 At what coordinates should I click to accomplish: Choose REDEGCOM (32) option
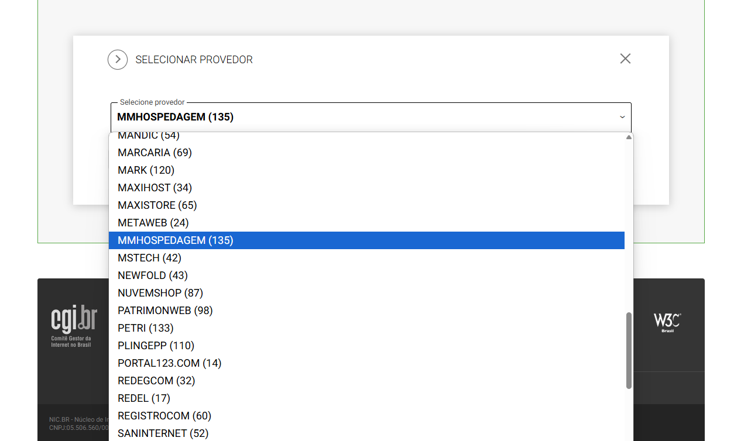pos(366,381)
